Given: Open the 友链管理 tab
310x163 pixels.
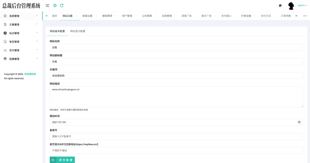Looking at the screenshot, I should [x=167, y=16].
